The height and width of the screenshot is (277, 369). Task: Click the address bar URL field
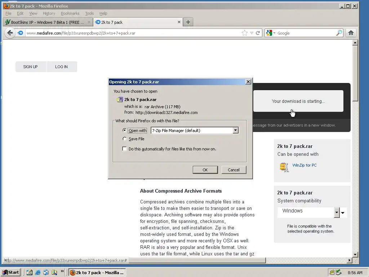pyautogui.click(x=133, y=33)
